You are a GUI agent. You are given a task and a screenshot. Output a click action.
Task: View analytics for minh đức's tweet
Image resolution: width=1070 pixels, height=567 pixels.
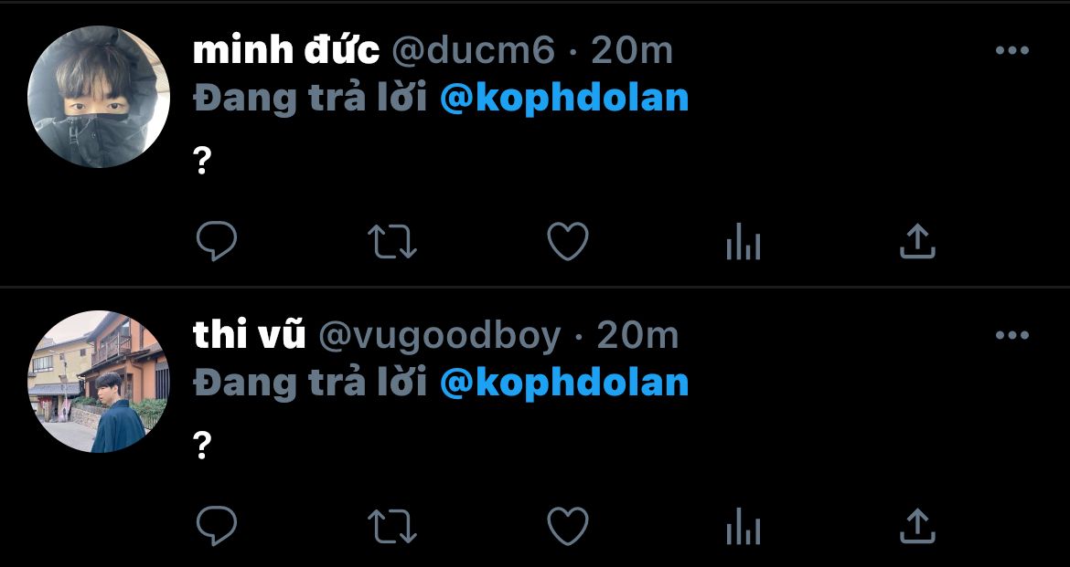pyautogui.click(x=744, y=241)
